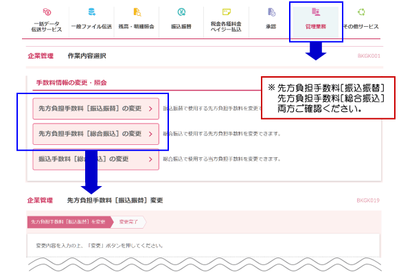Click the 作業内容選択 page title
The height and width of the screenshot is (272, 412).
[87, 56]
